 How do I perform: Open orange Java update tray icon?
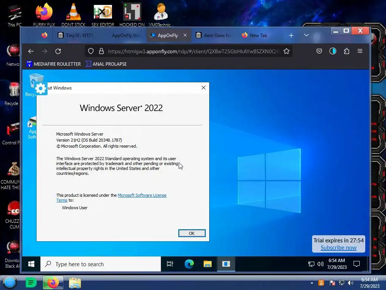click(x=321, y=283)
